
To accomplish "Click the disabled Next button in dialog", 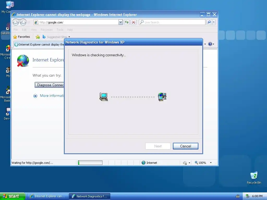I will [x=158, y=146].
